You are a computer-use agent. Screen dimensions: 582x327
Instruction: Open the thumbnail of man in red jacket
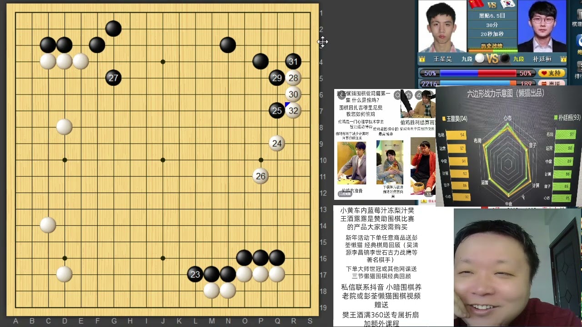(423, 166)
